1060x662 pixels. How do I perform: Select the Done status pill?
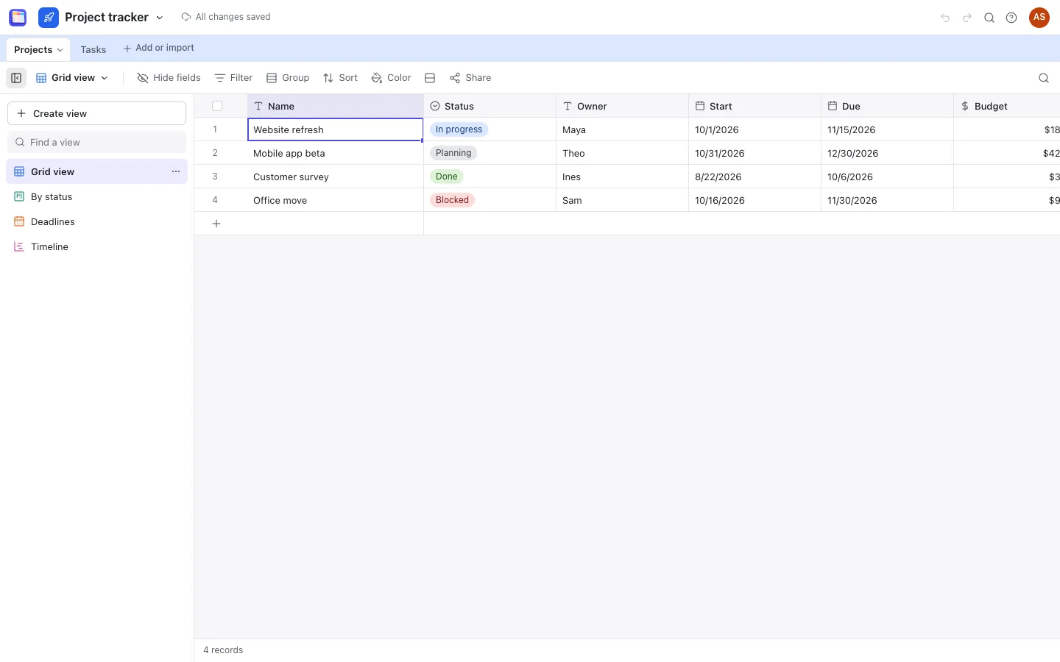(x=447, y=177)
